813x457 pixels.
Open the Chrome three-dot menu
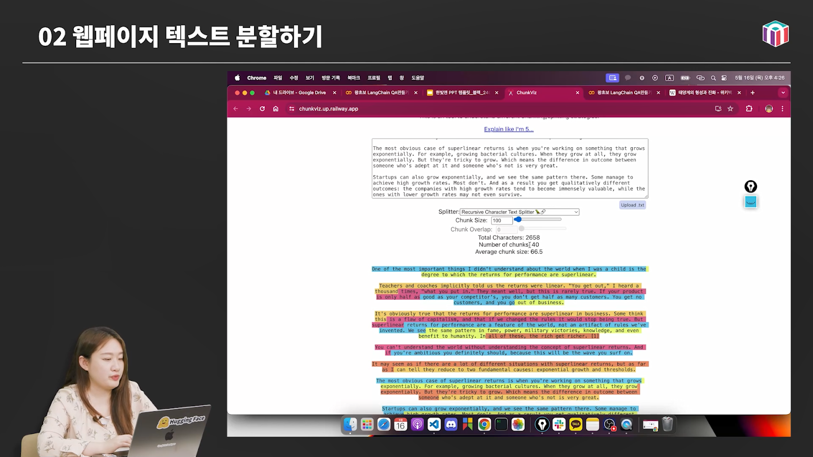[x=783, y=109]
